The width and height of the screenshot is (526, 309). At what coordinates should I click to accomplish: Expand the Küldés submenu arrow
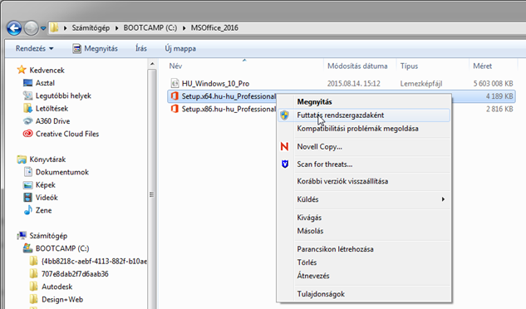[x=443, y=199]
